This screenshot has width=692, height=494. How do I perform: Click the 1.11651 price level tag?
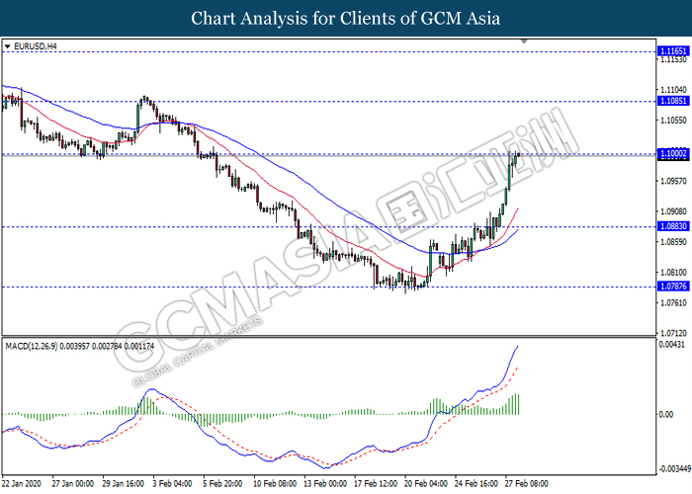click(674, 50)
